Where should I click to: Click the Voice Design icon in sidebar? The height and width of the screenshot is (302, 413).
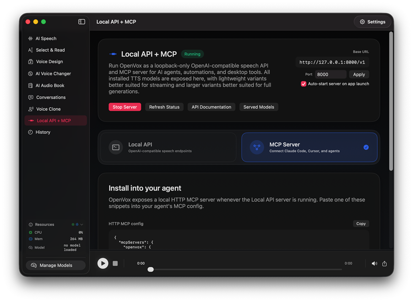pos(30,62)
